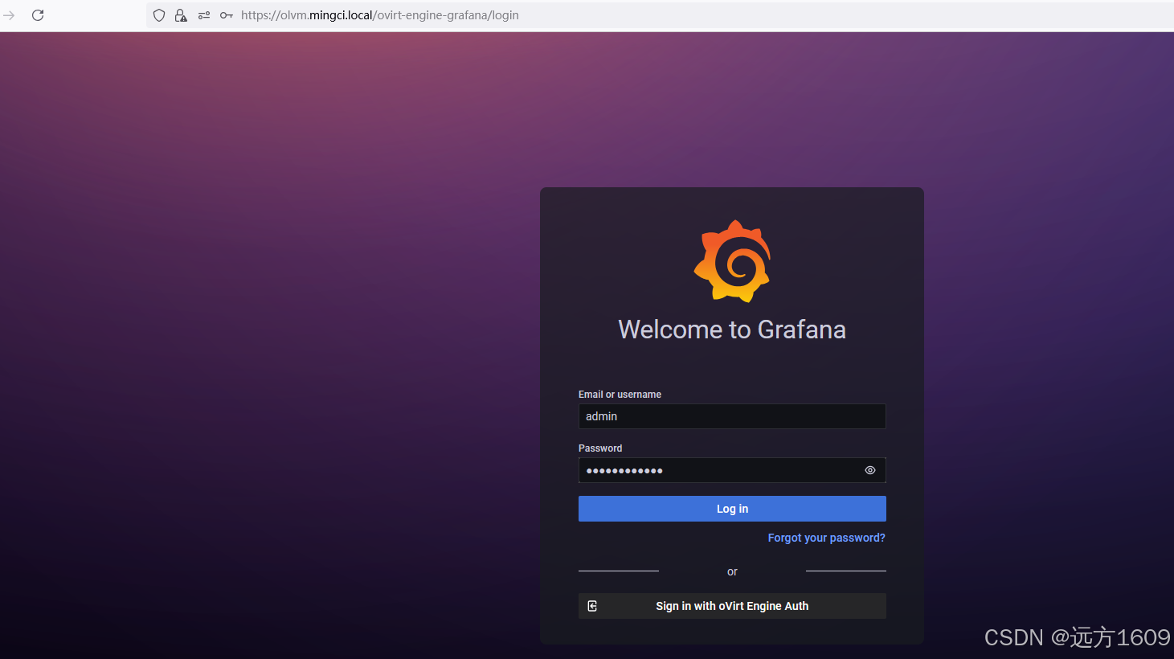Click the Password label text
1174x659 pixels.
pos(600,448)
